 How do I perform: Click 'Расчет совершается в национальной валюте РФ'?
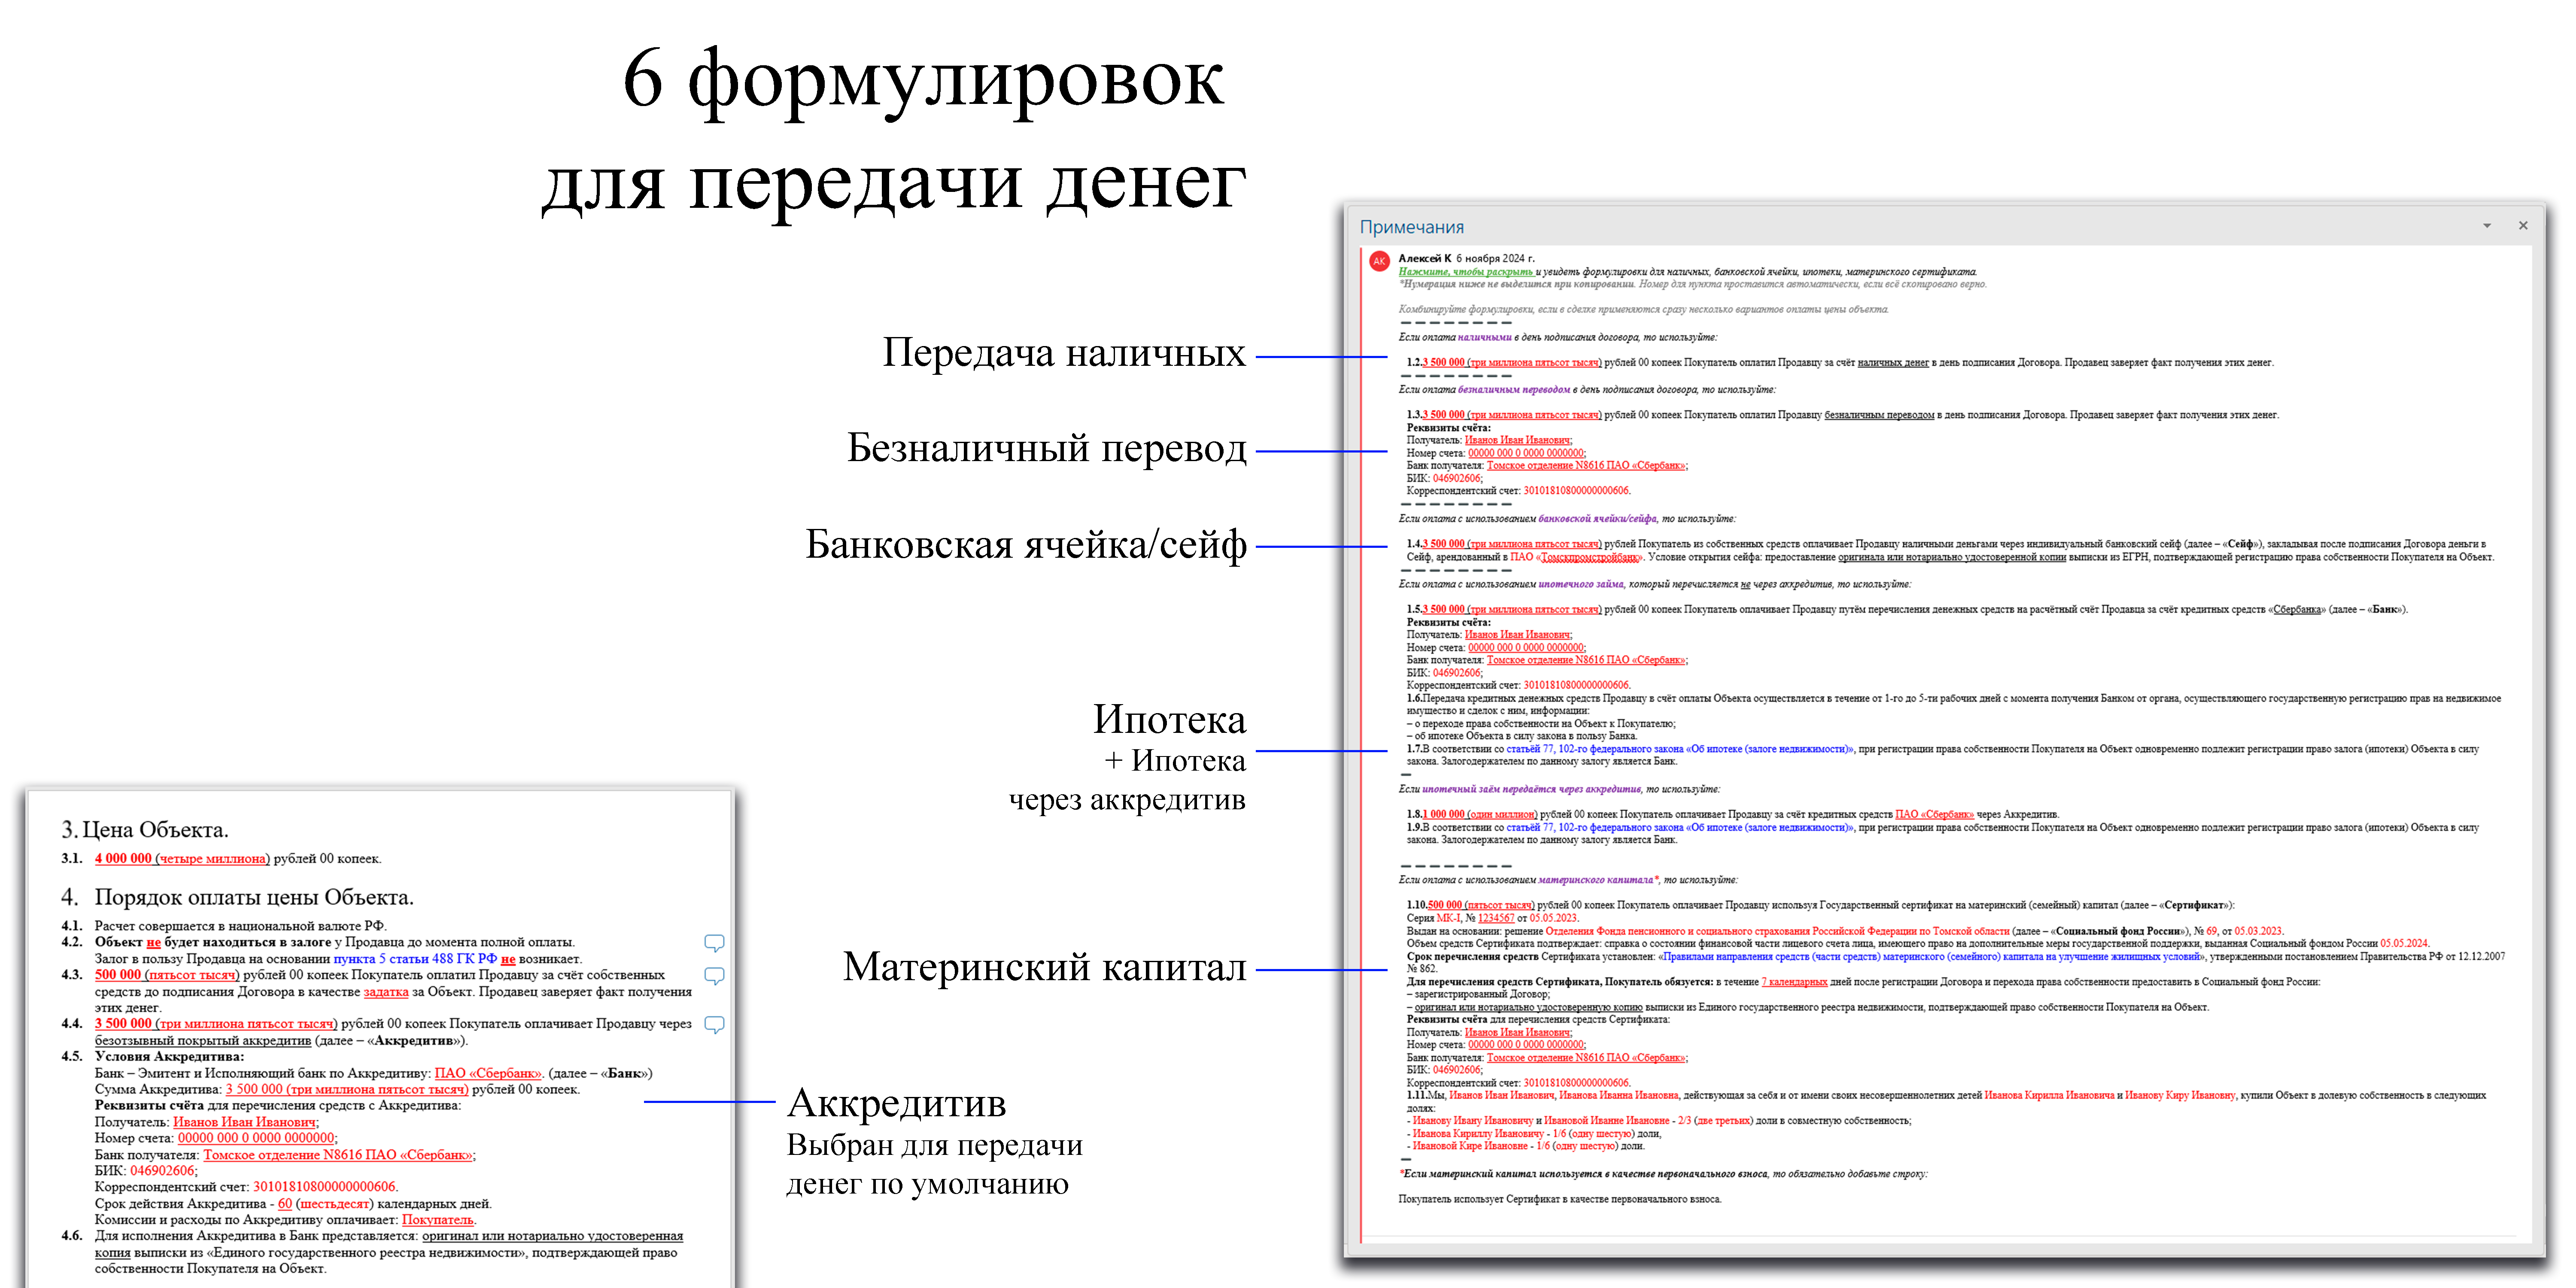(239, 926)
